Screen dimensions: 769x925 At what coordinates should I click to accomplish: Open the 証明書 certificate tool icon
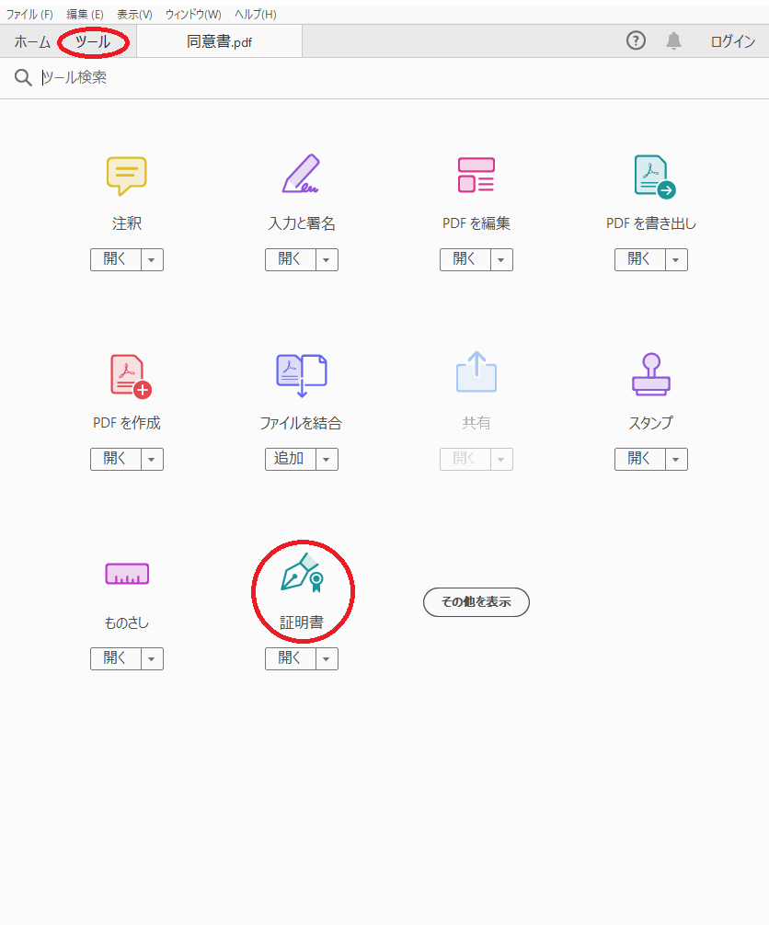point(303,575)
